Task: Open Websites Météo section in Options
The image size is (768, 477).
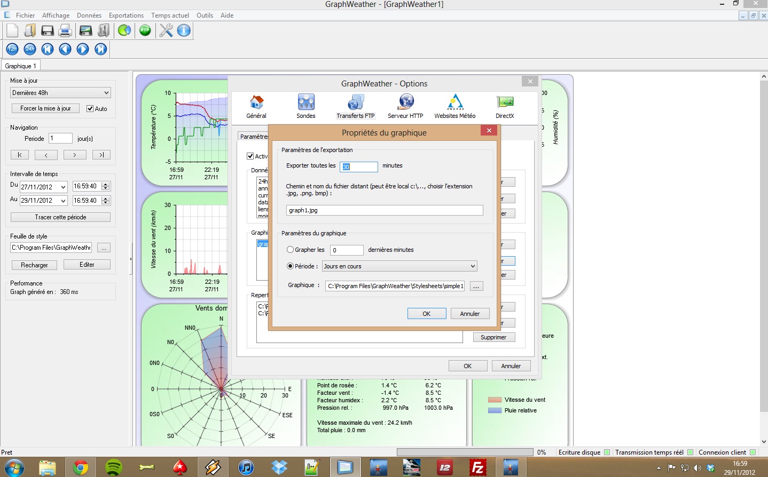Action: point(455,106)
